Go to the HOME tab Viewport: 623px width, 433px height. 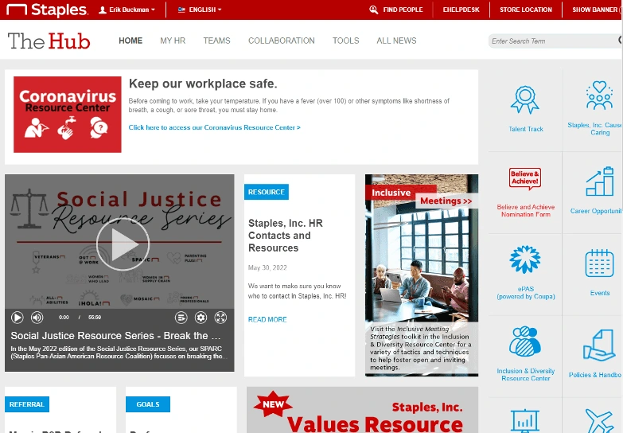[130, 41]
